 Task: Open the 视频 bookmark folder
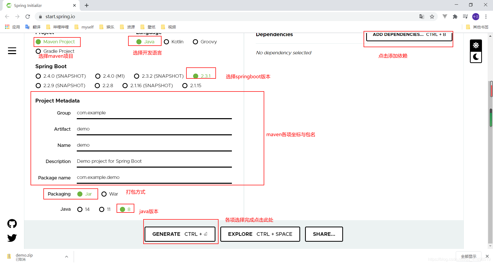tap(168, 27)
